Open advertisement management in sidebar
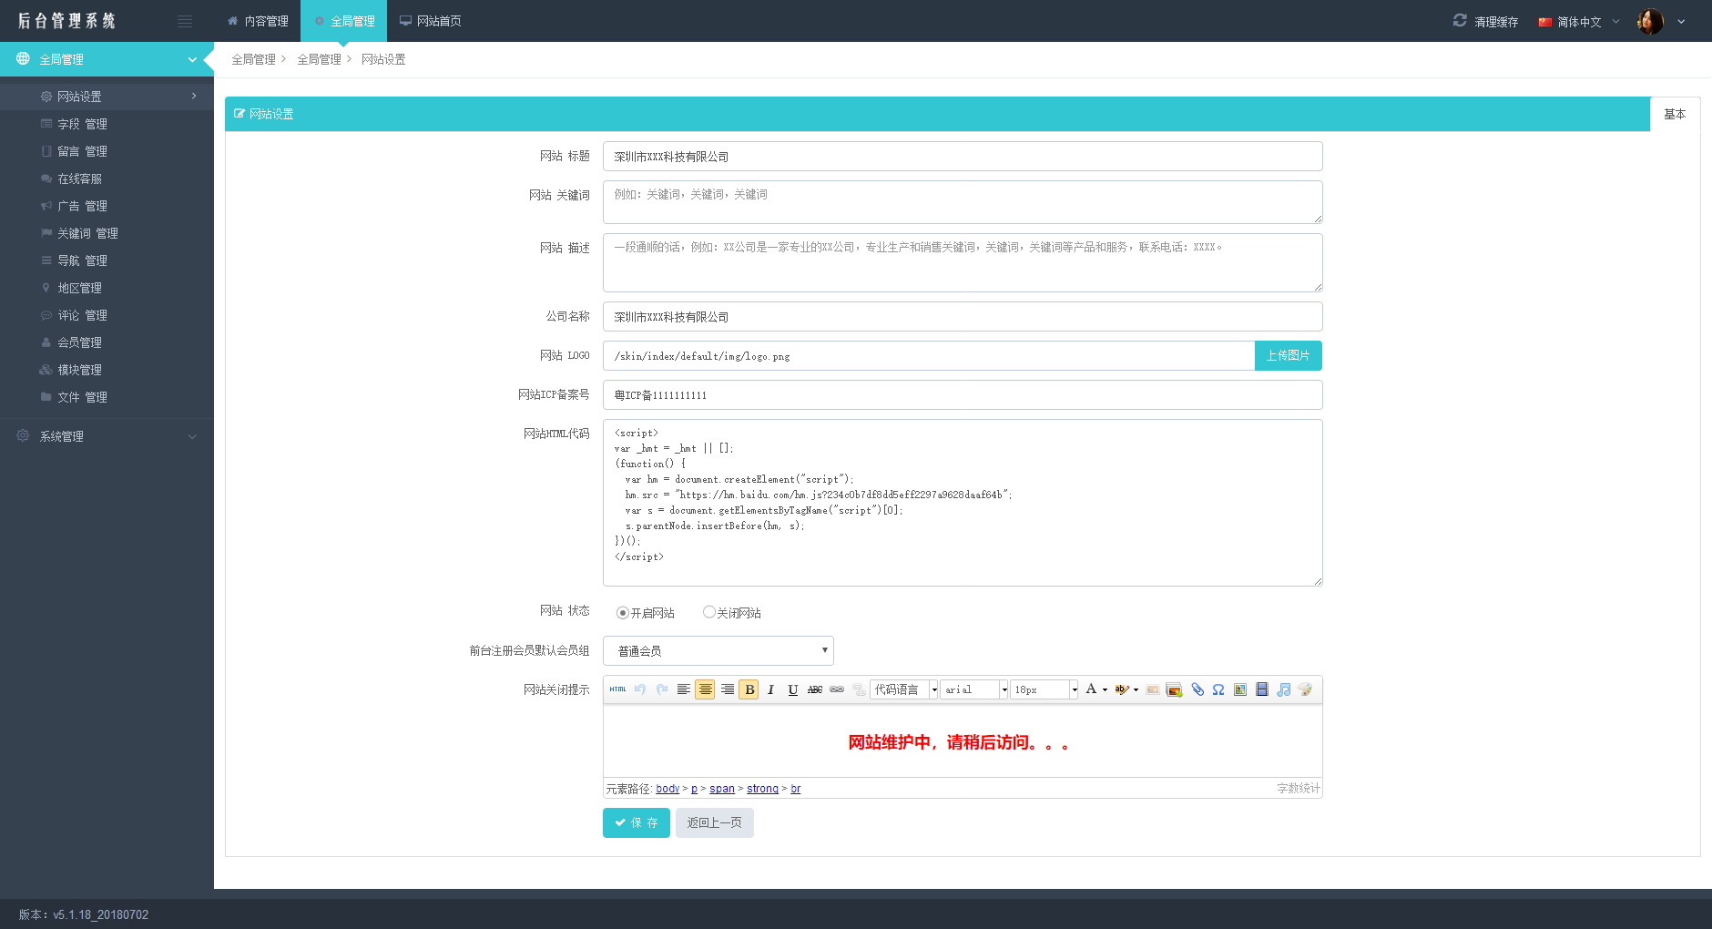 point(107,206)
